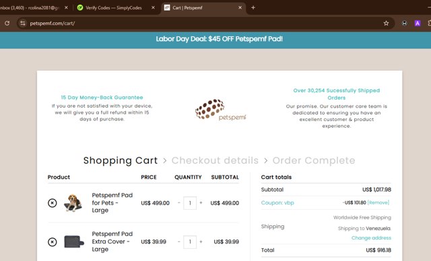
Task: Click the US$ 39.99 price cell
Action: tap(154, 241)
